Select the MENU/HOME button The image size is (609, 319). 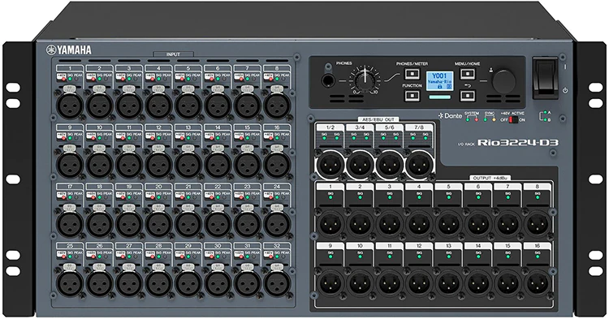(467, 74)
